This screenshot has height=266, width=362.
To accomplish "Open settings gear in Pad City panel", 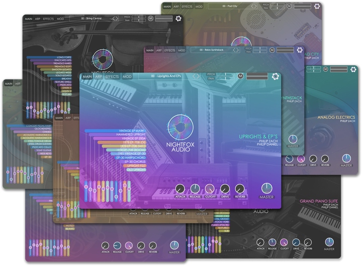I will tap(317, 7).
